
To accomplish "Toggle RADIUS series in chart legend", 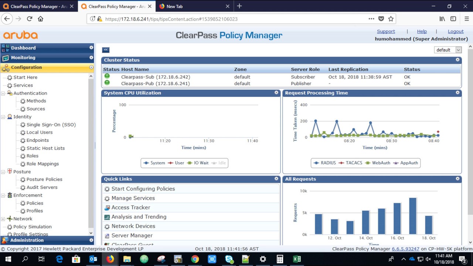I will [325, 163].
